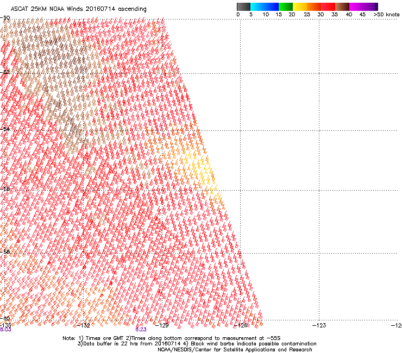Click the NOAA/NESDIS Center credit line

[235, 350]
